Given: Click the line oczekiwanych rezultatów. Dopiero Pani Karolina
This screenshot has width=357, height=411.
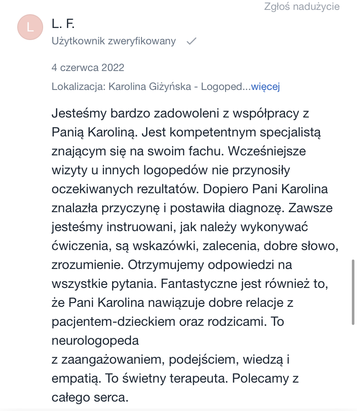Looking at the screenshot, I should point(190,189).
